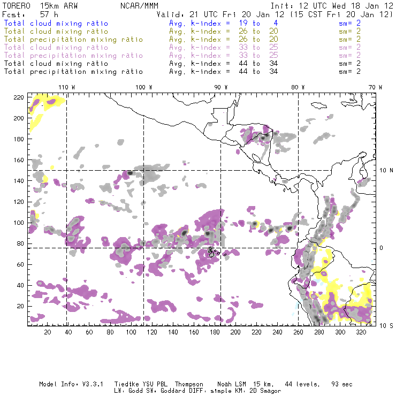The width and height of the screenshot is (396, 396).
Task: Click the Jamaica island outline on the map
Action: click(x=319, y=105)
